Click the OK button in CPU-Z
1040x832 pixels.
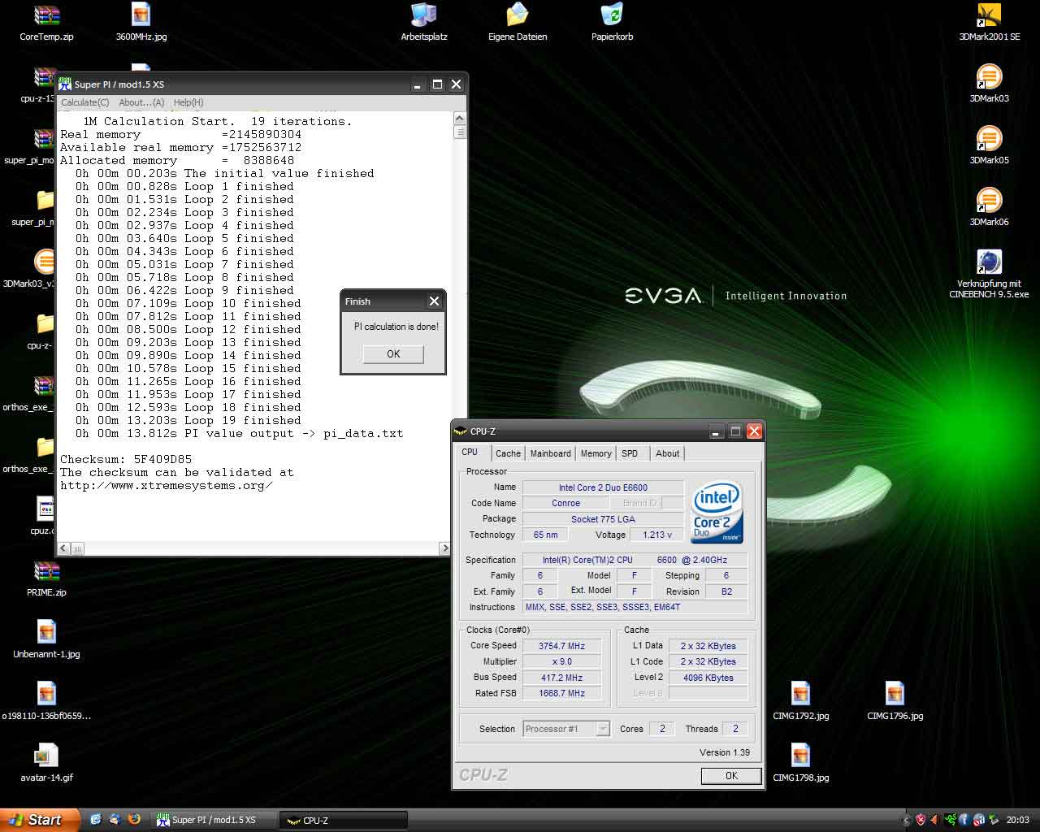[731, 776]
